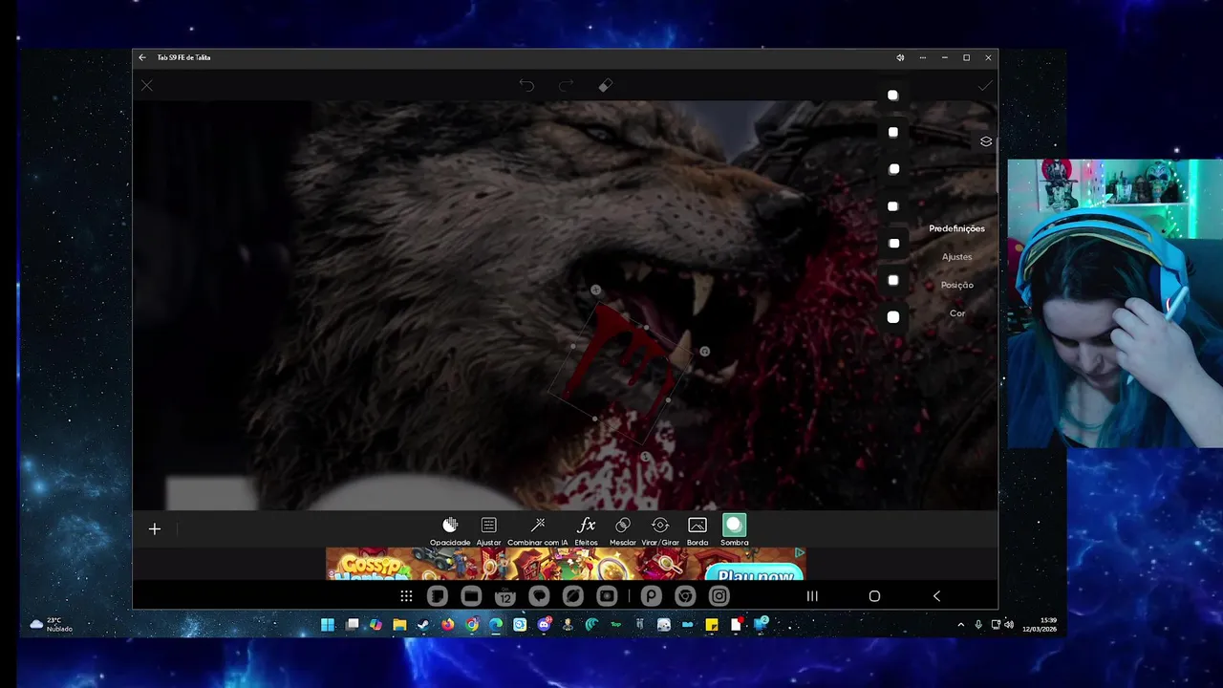Open the Messages app in tablet dock
1223x688 pixels.
point(539,596)
